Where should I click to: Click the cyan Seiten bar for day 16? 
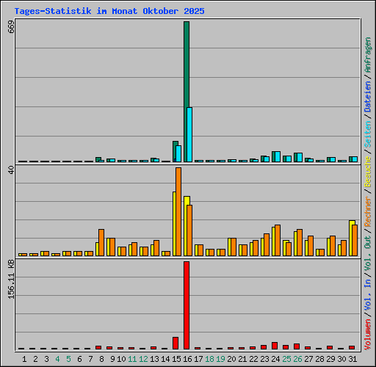[x=189, y=134]
